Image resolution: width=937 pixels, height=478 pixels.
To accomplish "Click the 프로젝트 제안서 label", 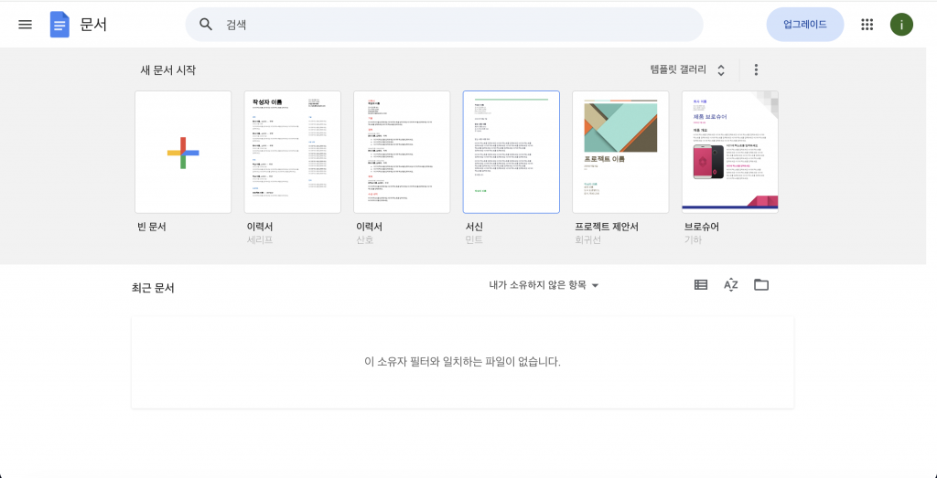I will tap(607, 227).
